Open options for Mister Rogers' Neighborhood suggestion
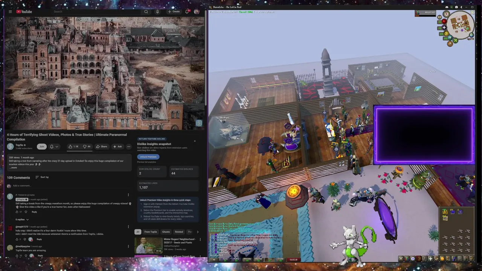This screenshot has height=271, width=482. pos(200,239)
